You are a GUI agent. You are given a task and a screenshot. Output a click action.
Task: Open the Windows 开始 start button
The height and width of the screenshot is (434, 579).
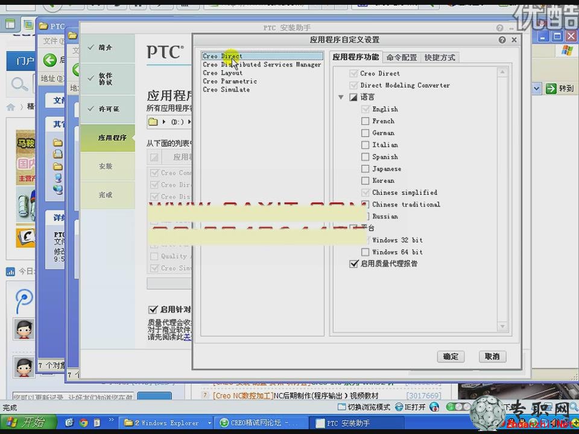pos(28,422)
